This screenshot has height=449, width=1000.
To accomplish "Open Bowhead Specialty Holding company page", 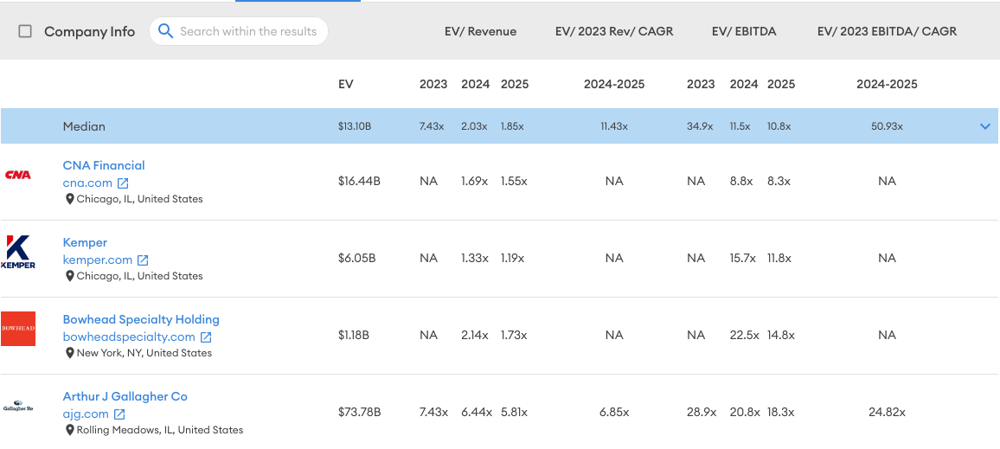I will 141,319.
